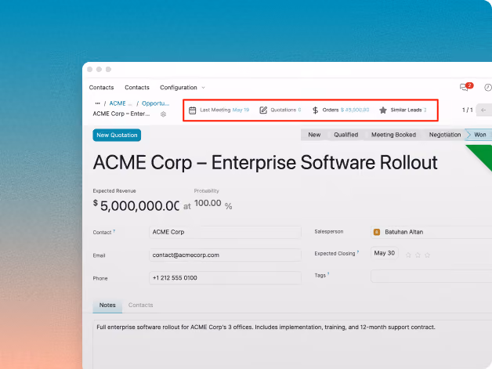Open the Quotations stat button
This screenshot has height=369, width=492.
pos(280,110)
